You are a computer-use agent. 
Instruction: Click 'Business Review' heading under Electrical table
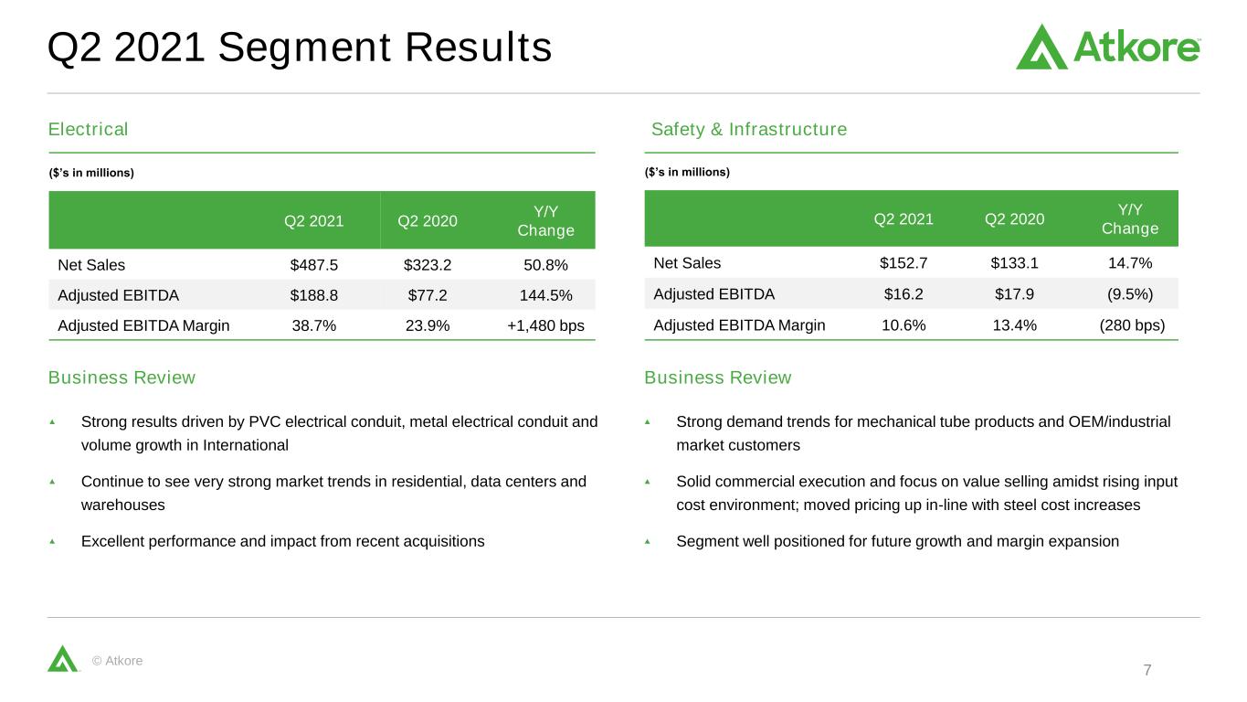coord(122,378)
